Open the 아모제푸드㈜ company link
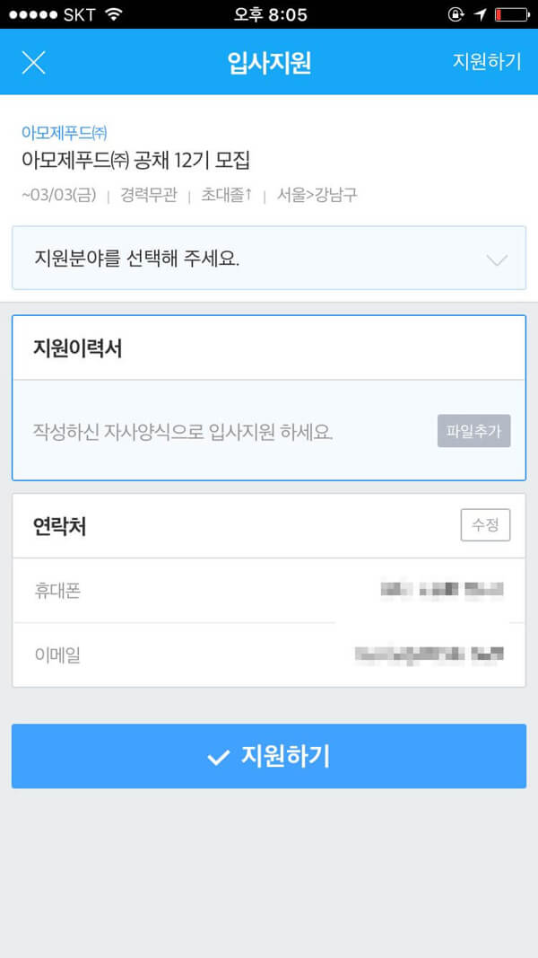Screen dimensions: 538x958 pyautogui.click(x=65, y=132)
